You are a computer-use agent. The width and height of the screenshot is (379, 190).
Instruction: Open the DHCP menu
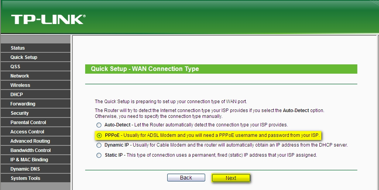click(36, 95)
